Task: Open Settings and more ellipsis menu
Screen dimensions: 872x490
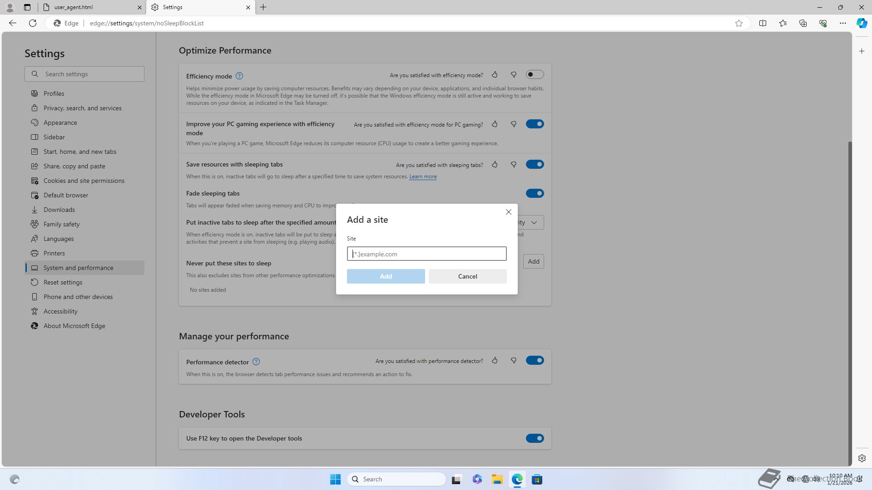Action: [x=842, y=23]
